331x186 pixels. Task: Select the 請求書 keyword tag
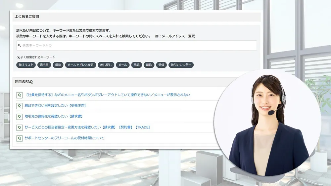[44, 65]
